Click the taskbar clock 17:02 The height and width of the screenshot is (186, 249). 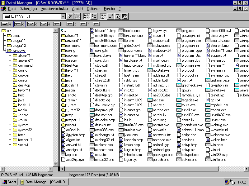coord(242,182)
